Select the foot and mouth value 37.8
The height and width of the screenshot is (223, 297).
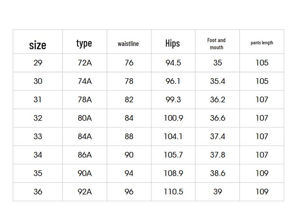coord(217,155)
